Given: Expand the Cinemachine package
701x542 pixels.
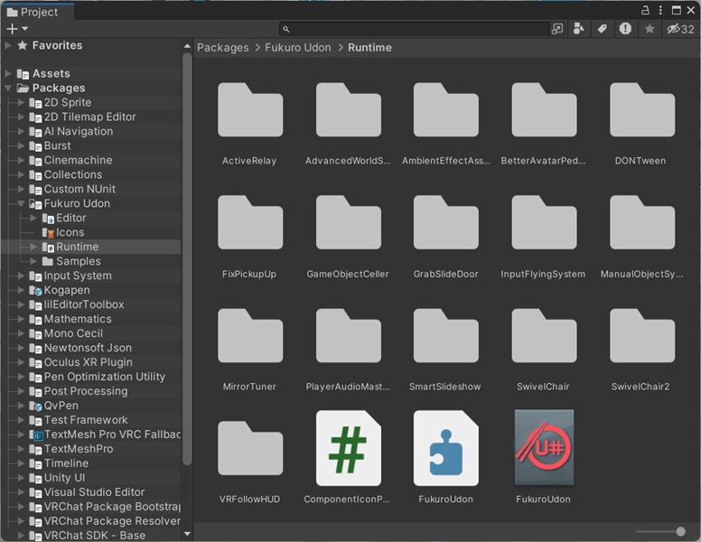Looking at the screenshot, I should 21,160.
